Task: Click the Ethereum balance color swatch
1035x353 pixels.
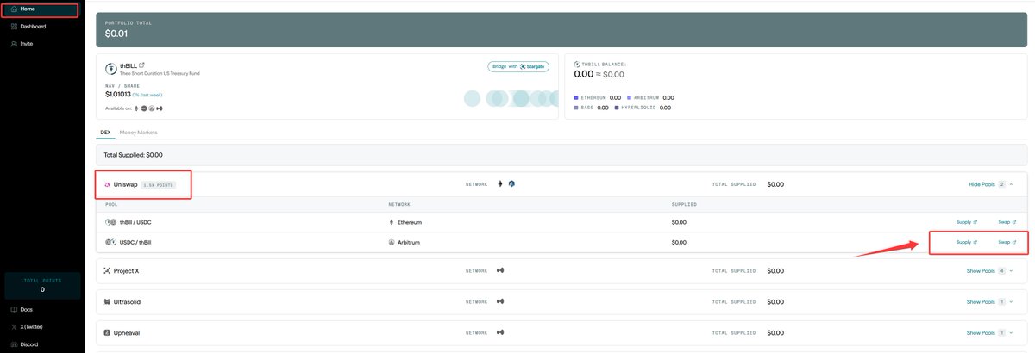Action: coord(576,97)
